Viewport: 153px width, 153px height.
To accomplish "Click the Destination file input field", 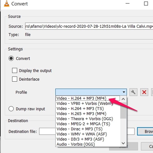I will pyautogui.click(x=87, y=131).
